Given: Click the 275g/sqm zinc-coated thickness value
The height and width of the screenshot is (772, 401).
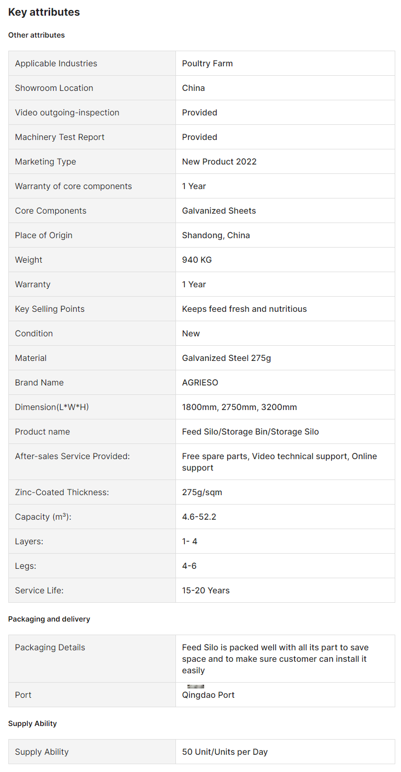Looking at the screenshot, I should 202,492.
